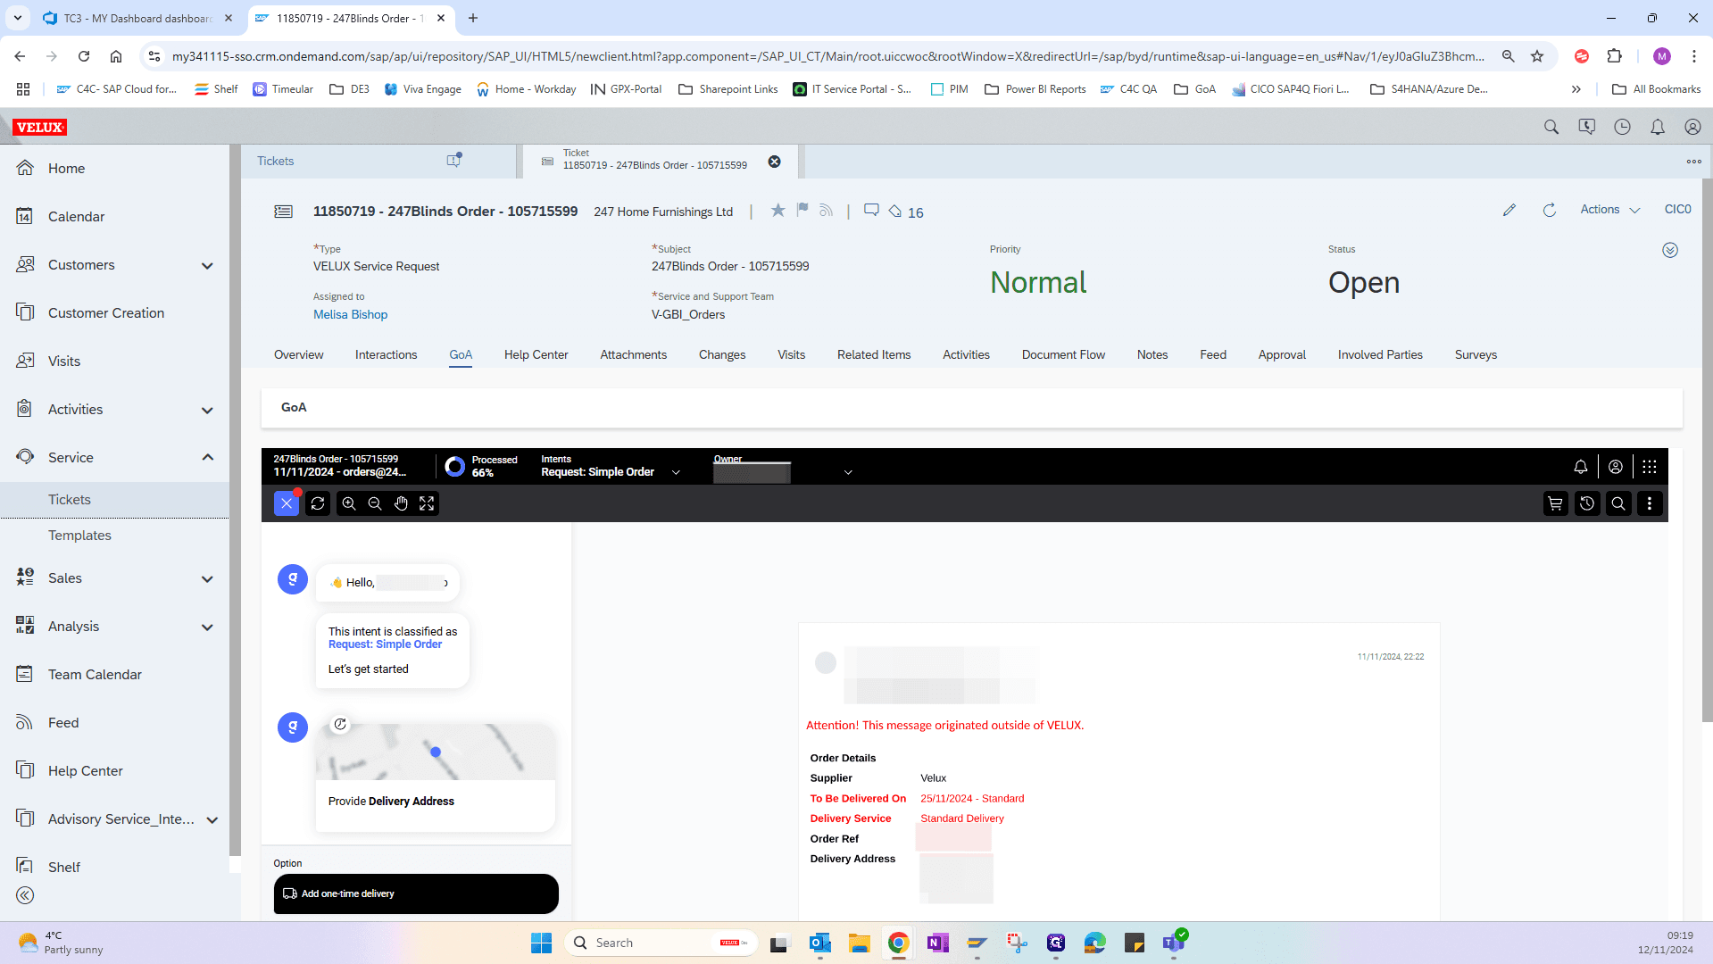Open the ticket tab overflow dots menu

coord(1693,162)
